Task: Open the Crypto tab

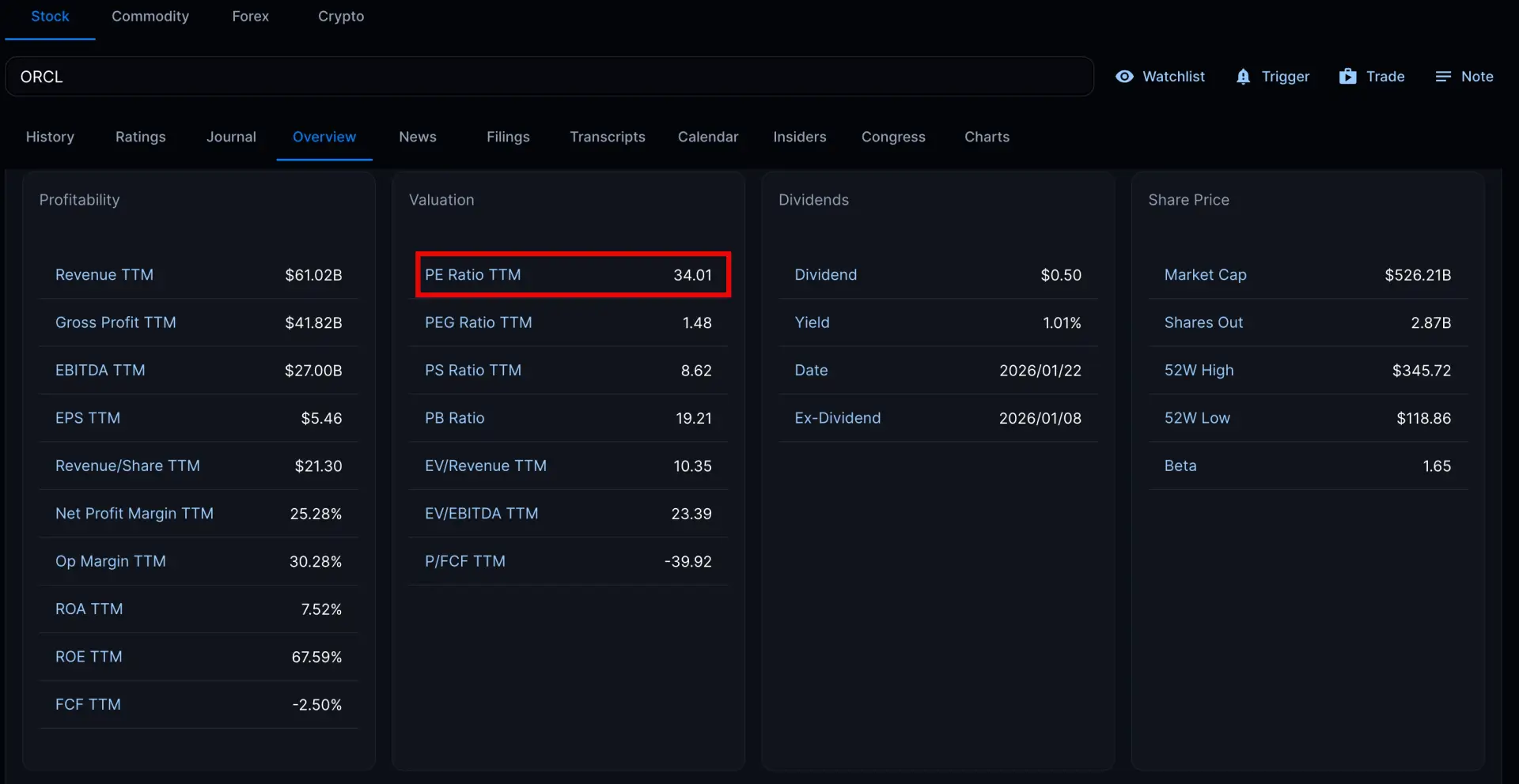Action: [x=341, y=17]
